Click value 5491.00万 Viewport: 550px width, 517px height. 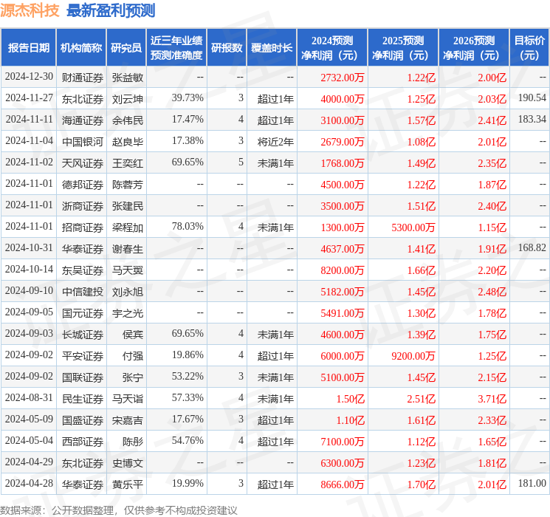[x=343, y=313]
